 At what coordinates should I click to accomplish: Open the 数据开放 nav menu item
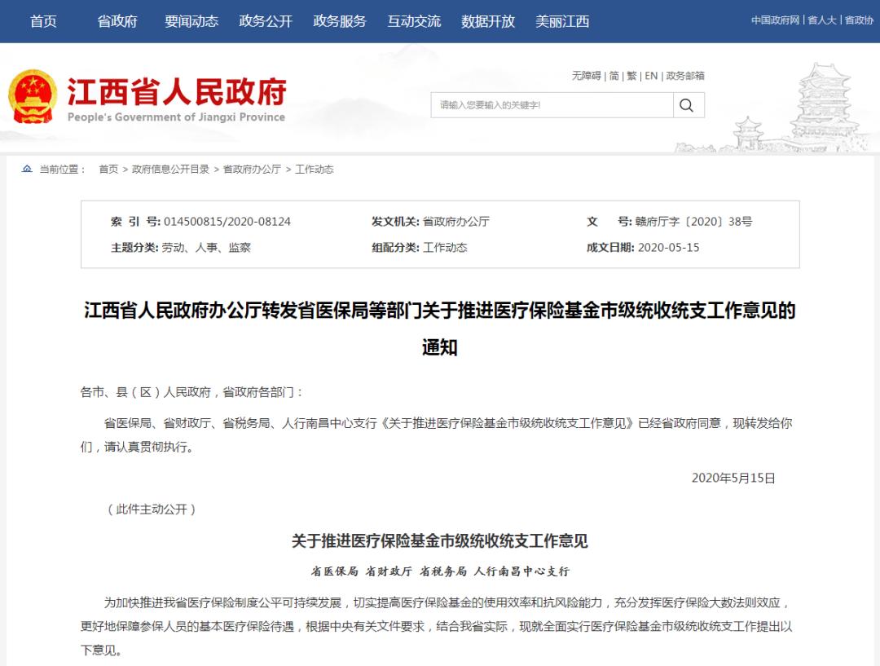click(x=488, y=21)
